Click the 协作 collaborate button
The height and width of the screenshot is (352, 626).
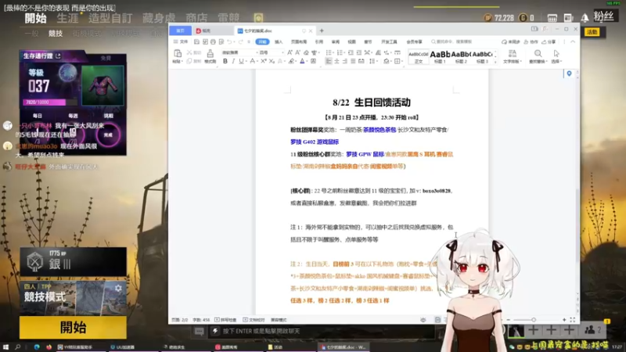pos(531,42)
